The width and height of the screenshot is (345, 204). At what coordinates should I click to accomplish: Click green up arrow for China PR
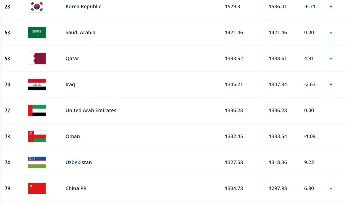(331, 188)
